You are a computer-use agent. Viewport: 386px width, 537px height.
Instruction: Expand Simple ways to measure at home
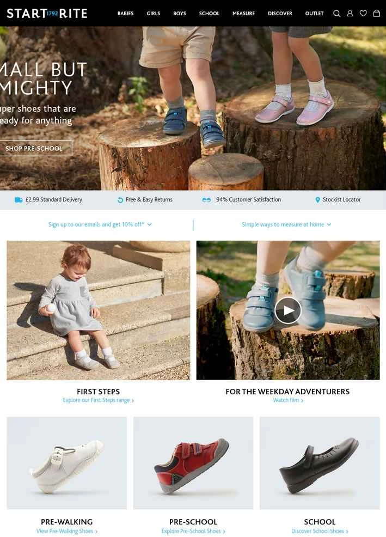286,224
